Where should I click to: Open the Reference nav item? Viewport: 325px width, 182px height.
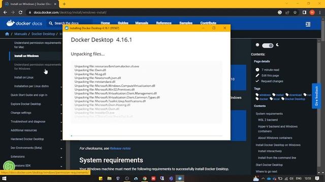[x=164, y=23]
